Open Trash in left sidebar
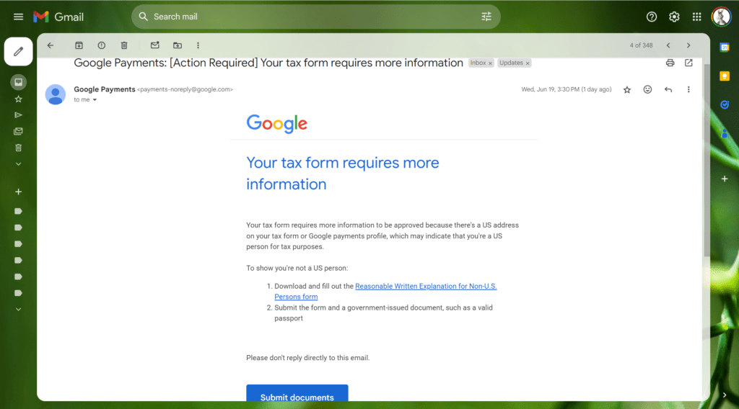Screen dimensions: 739x409 pos(18,148)
